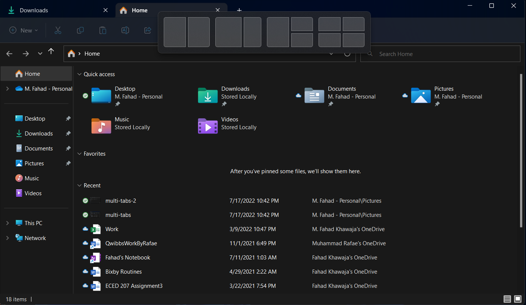Navigate back using the back arrow
This screenshot has width=526, height=305.
click(9, 53)
